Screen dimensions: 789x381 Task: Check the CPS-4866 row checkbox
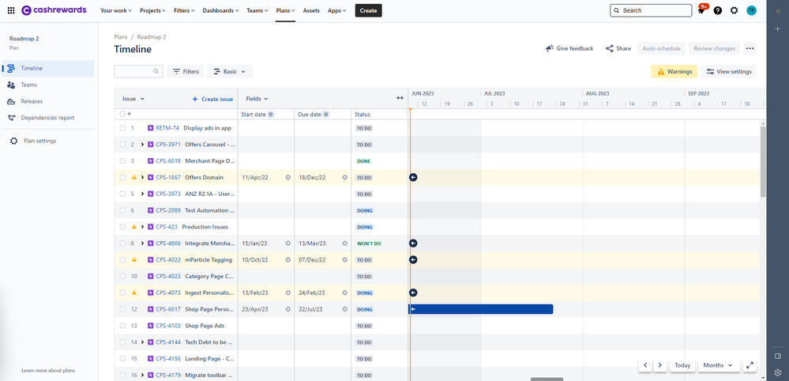click(122, 243)
